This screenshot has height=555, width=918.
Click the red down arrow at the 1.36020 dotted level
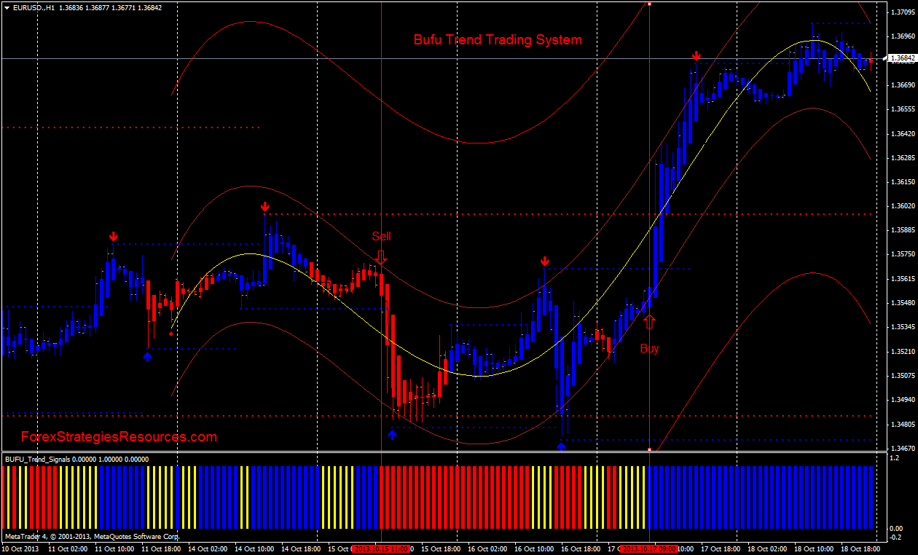(x=265, y=208)
